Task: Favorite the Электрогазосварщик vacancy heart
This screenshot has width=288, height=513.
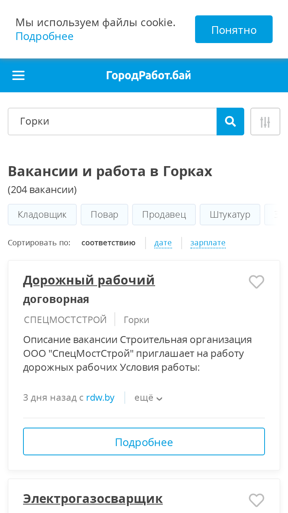Action: point(257,500)
